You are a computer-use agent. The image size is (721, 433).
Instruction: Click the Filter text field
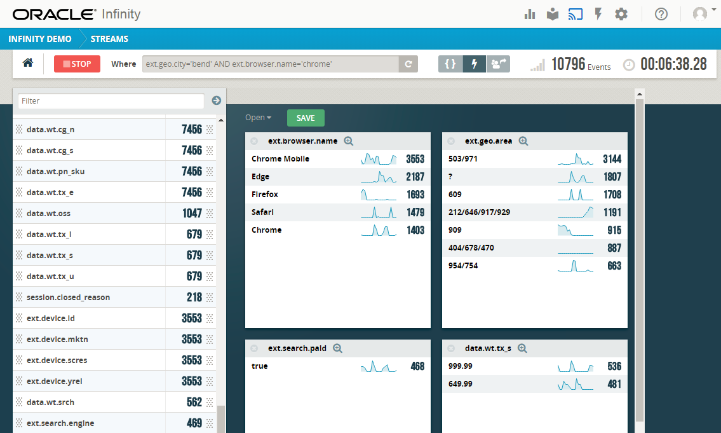[111, 100]
